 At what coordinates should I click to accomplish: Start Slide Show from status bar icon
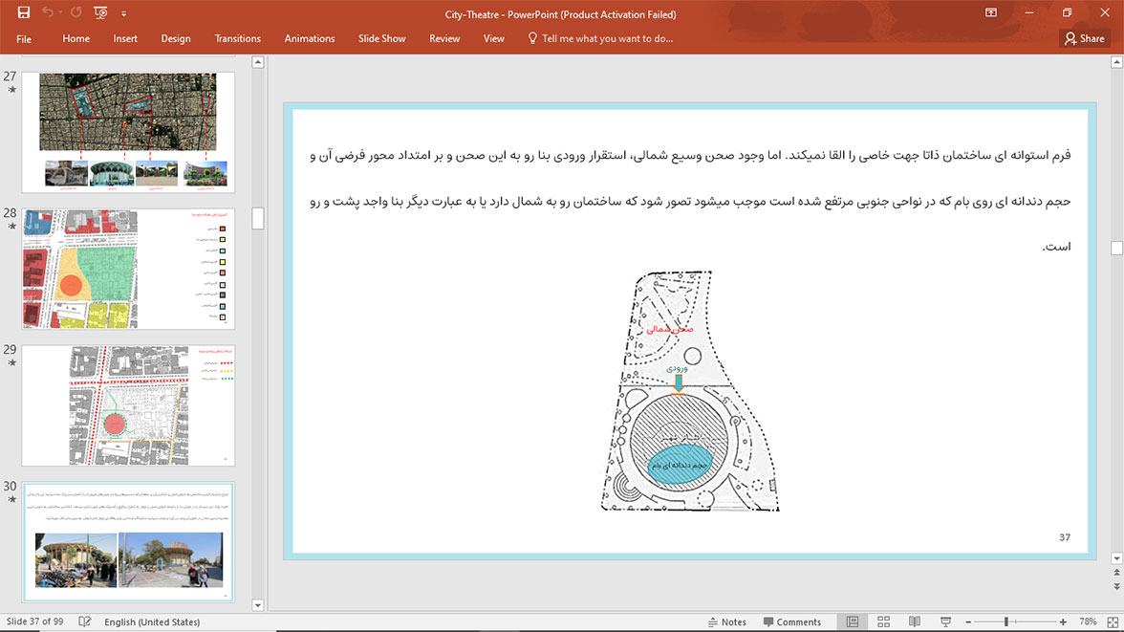(x=945, y=621)
